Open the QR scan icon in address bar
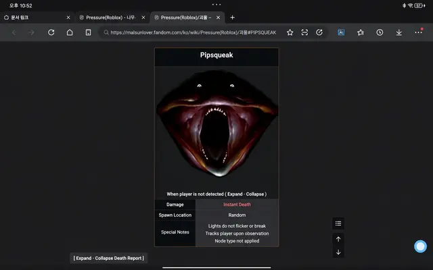 tap(304, 32)
